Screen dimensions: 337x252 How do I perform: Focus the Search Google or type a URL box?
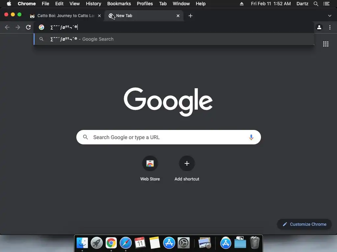pyautogui.click(x=168, y=137)
